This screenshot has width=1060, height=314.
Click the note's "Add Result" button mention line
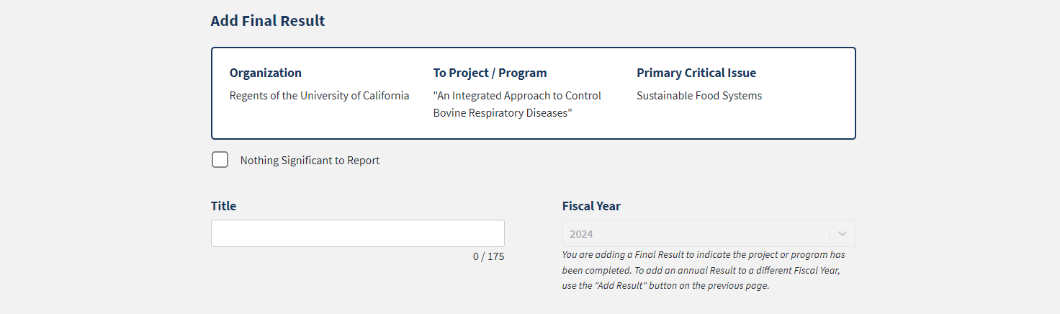click(x=666, y=285)
